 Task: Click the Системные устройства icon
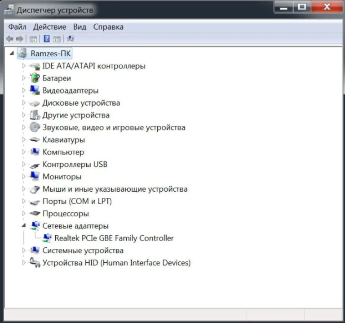pos(35,250)
